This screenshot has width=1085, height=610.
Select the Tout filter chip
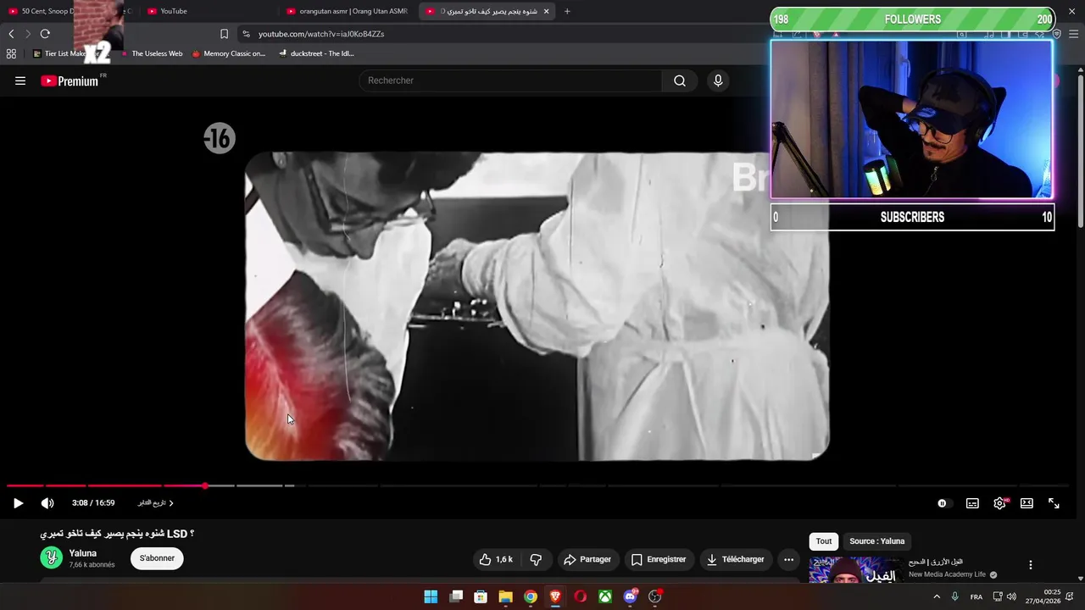point(824,541)
